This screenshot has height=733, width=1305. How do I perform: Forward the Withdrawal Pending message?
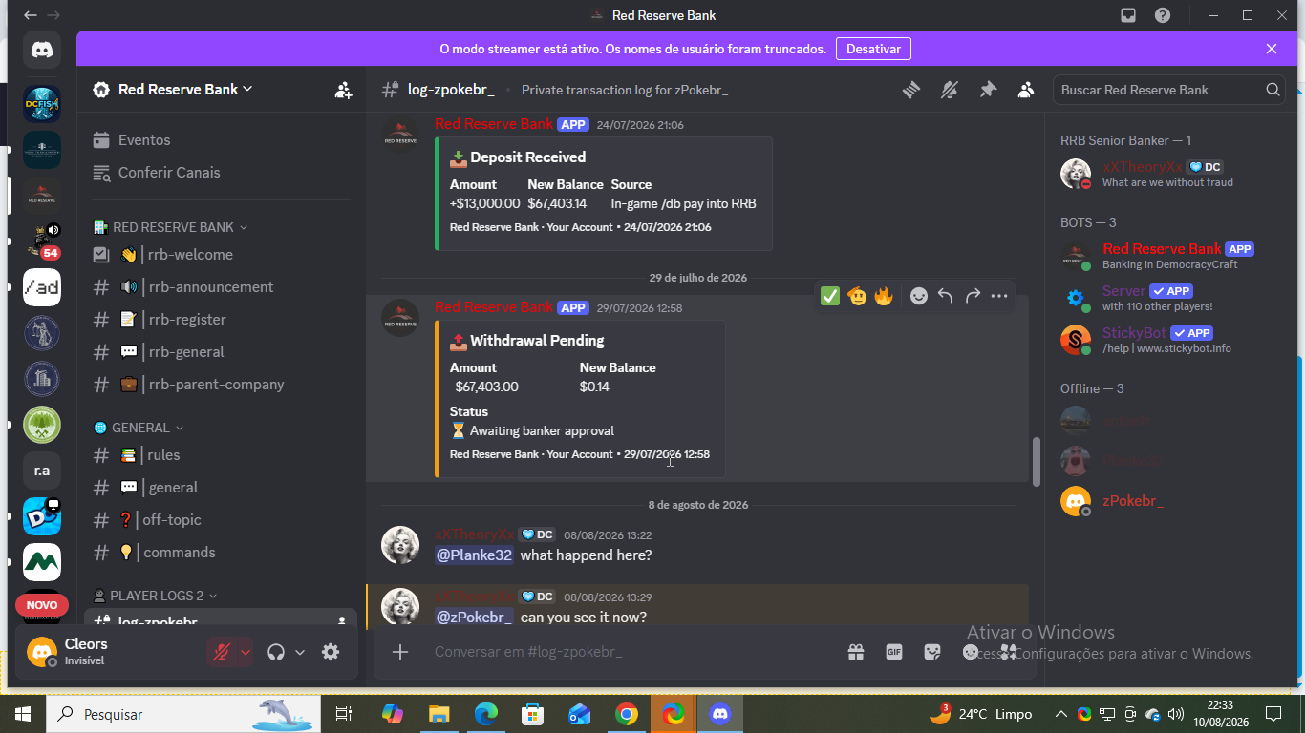coord(973,296)
